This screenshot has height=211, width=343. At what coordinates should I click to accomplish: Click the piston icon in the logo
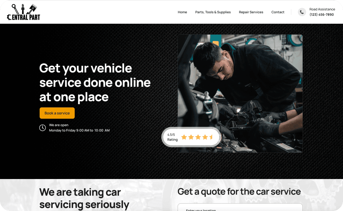[x=32, y=9]
